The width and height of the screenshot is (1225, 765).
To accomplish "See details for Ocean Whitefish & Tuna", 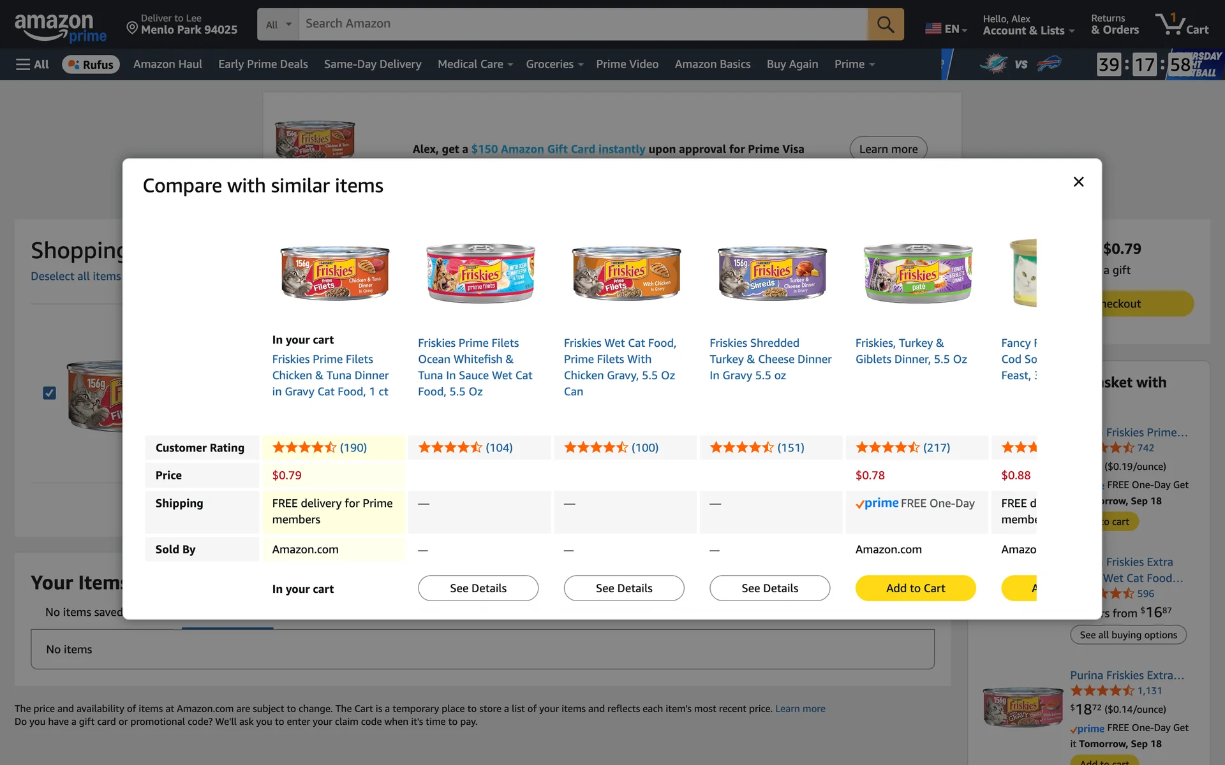I will point(478,588).
